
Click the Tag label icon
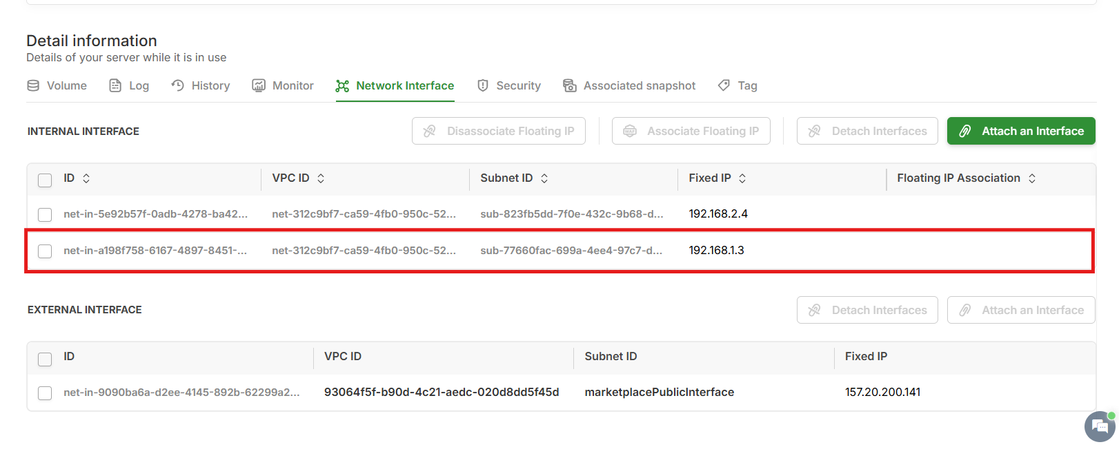(724, 85)
